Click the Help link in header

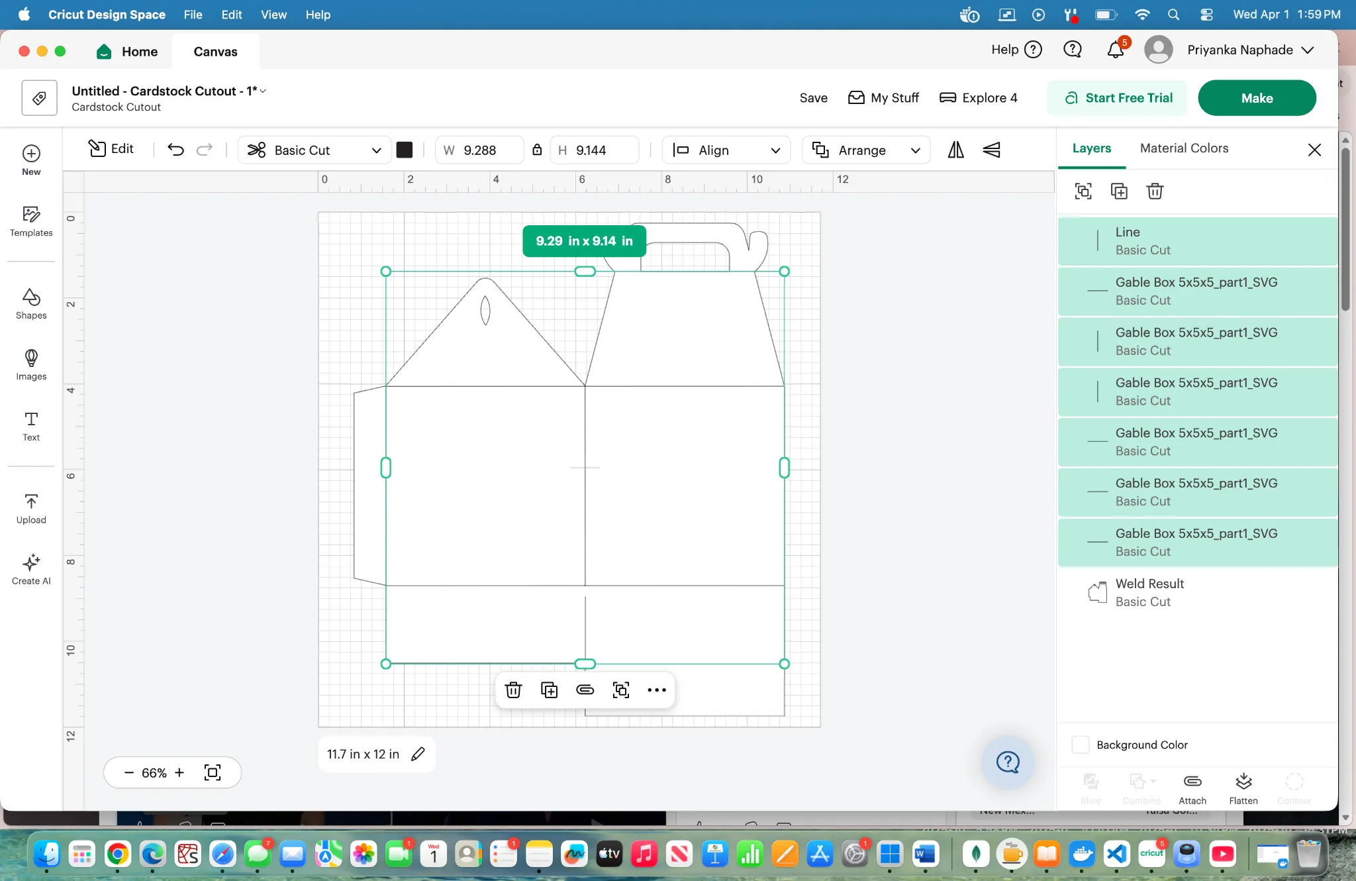click(1016, 50)
